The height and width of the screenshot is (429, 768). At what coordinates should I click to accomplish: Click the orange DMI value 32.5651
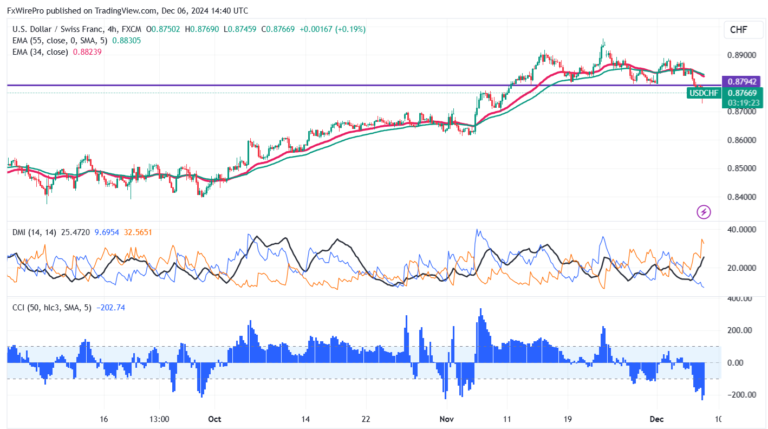[139, 232]
